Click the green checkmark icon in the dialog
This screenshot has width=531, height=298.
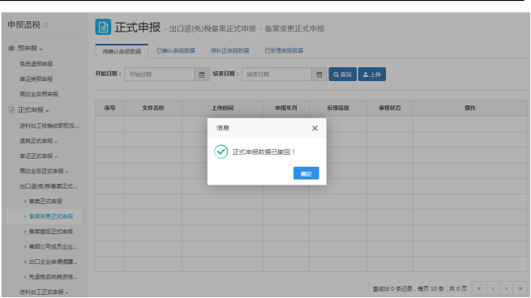[x=221, y=151]
